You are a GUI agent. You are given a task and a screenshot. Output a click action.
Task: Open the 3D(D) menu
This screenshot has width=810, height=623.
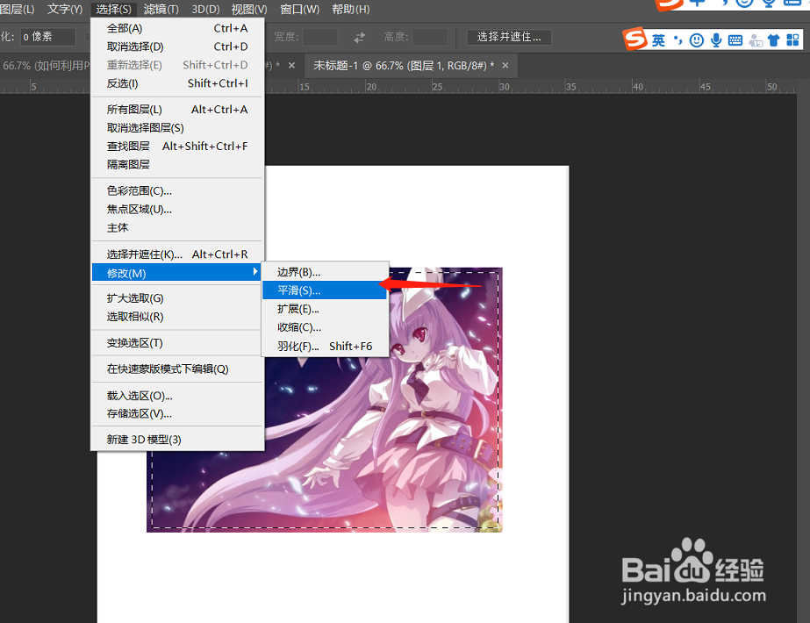[205, 10]
